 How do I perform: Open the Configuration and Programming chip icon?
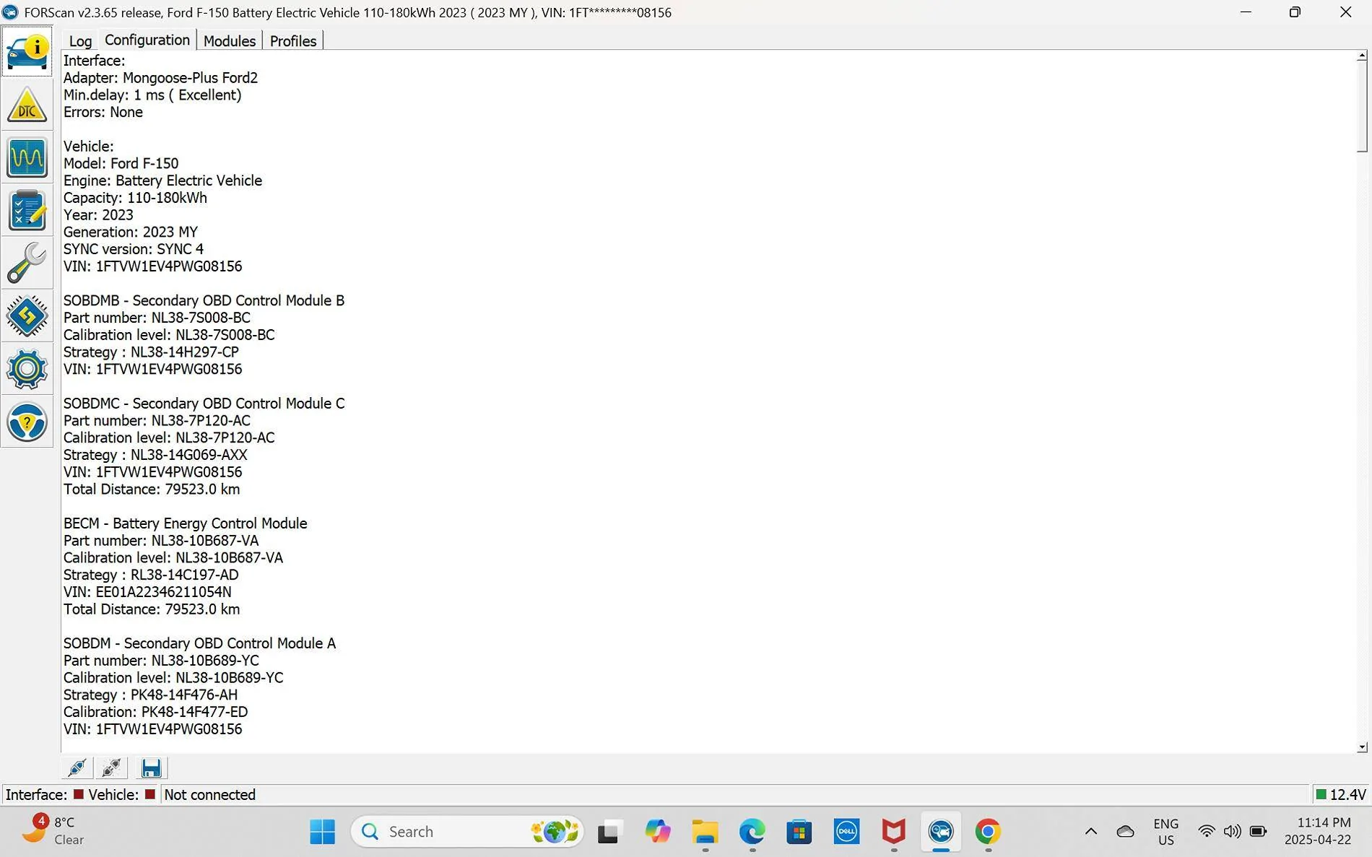click(x=27, y=316)
